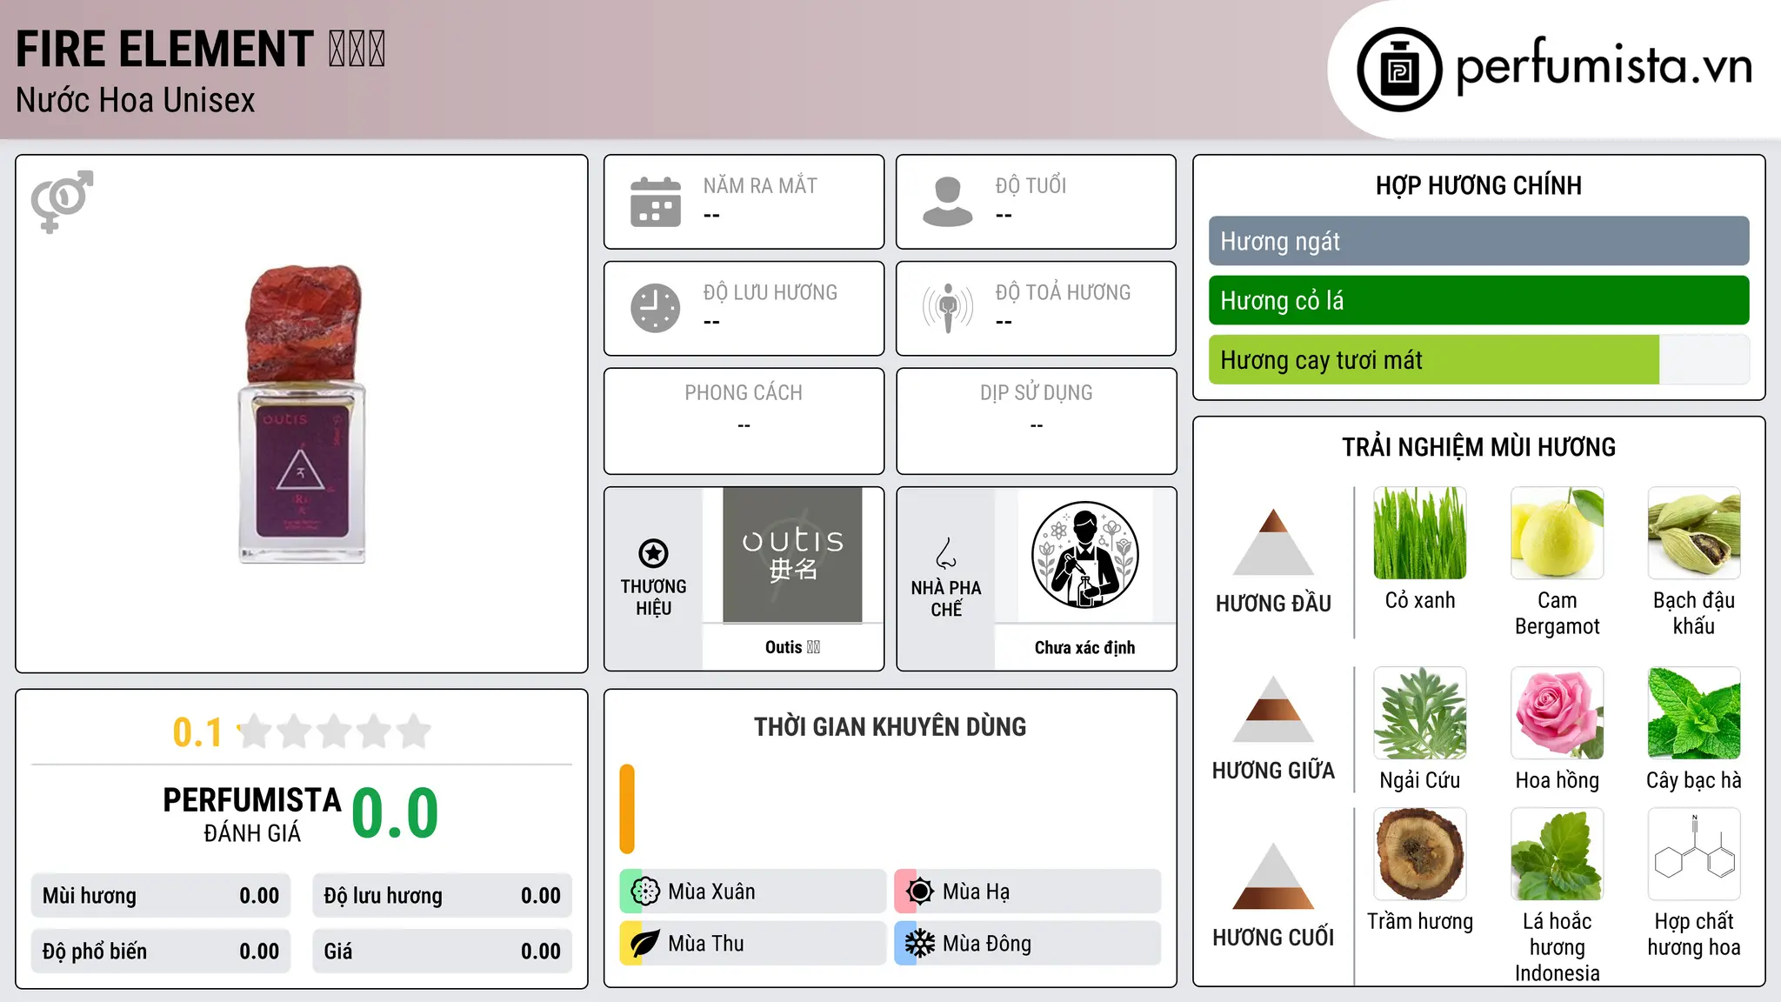Click the Mùa Hạ sun icon
The height and width of the screenshot is (1002, 1781).
(920, 892)
